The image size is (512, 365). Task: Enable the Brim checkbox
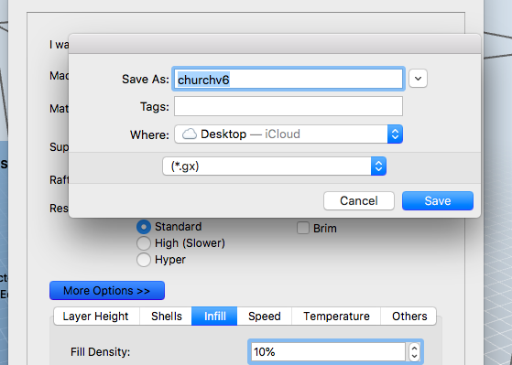pos(303,228)
